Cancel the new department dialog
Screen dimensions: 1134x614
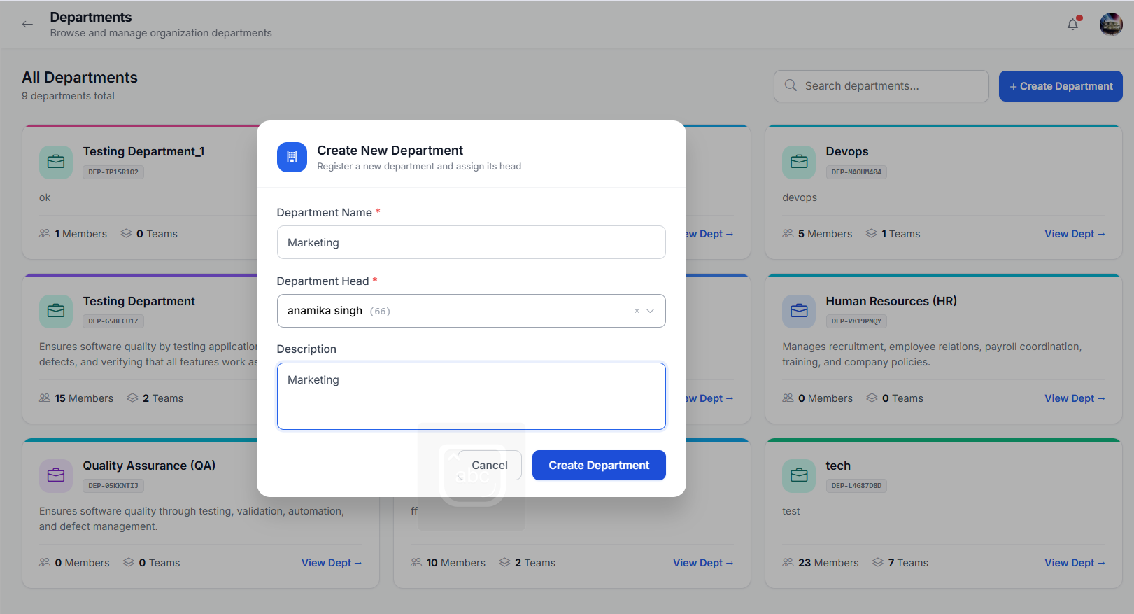coord(490,466)
